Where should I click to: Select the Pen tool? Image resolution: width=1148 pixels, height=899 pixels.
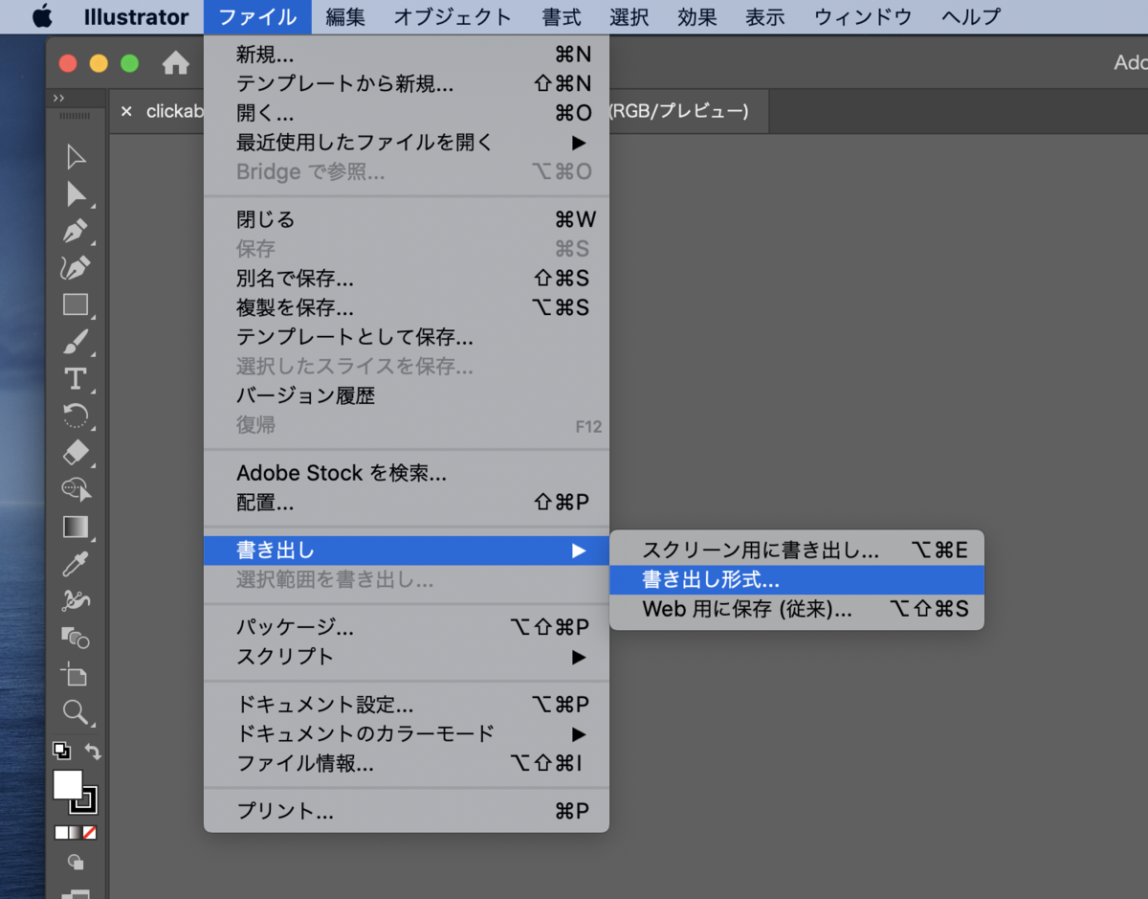coord(76,231)
